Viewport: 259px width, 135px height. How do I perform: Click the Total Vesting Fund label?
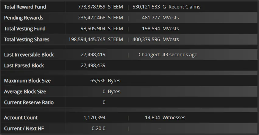coord(25,28)
